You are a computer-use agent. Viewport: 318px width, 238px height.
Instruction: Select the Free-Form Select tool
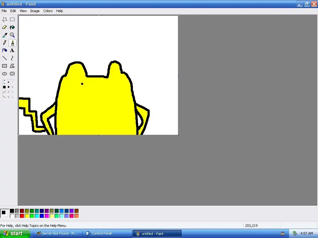click(4, 20)
